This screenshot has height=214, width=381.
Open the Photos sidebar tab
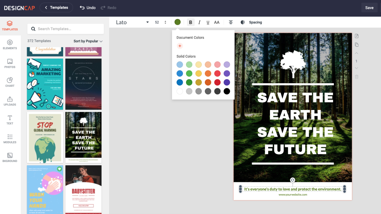[10, 63]
